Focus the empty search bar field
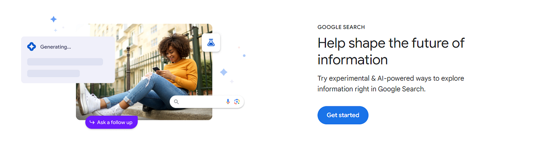The width and height of the screenshot is (545, 148). (x=207, y=102)
